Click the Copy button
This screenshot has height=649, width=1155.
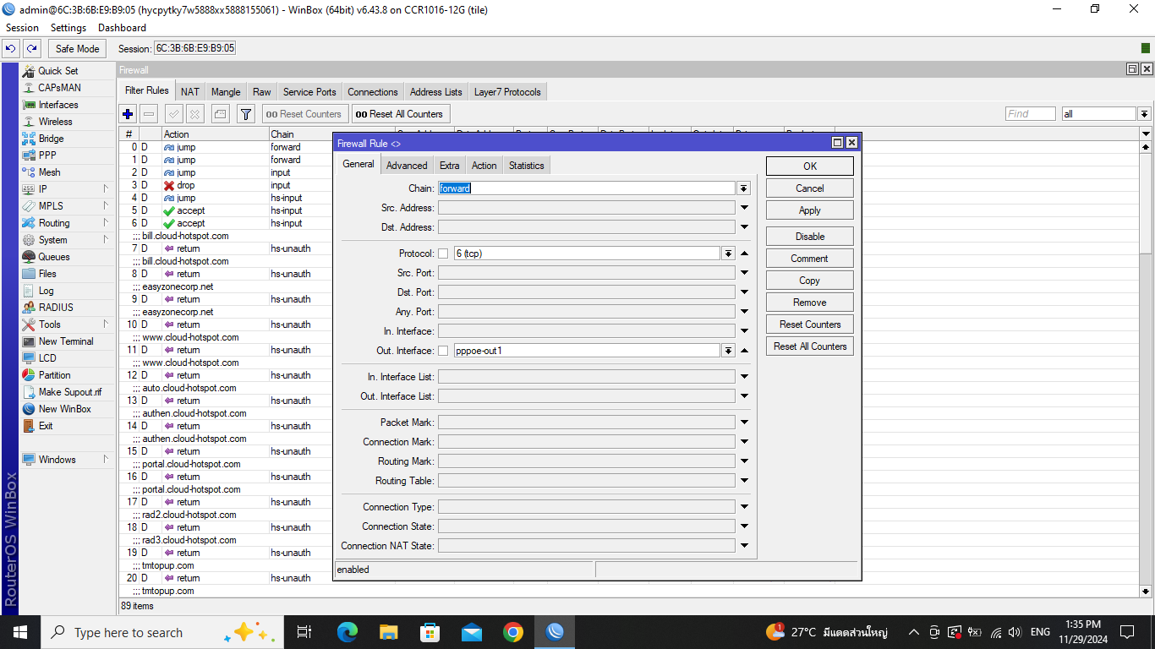coord(810,281)
